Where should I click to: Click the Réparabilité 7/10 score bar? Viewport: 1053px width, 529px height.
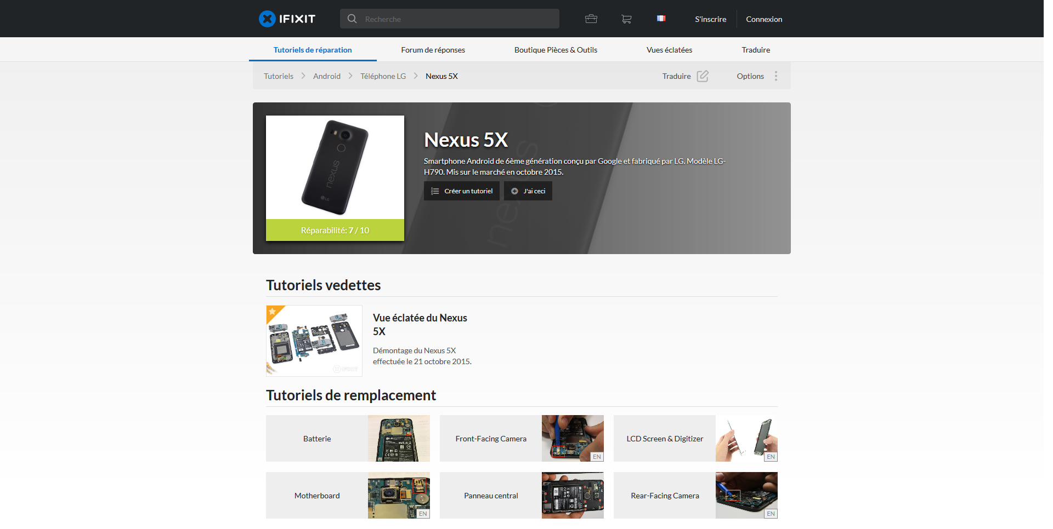(x=335, y=230)
